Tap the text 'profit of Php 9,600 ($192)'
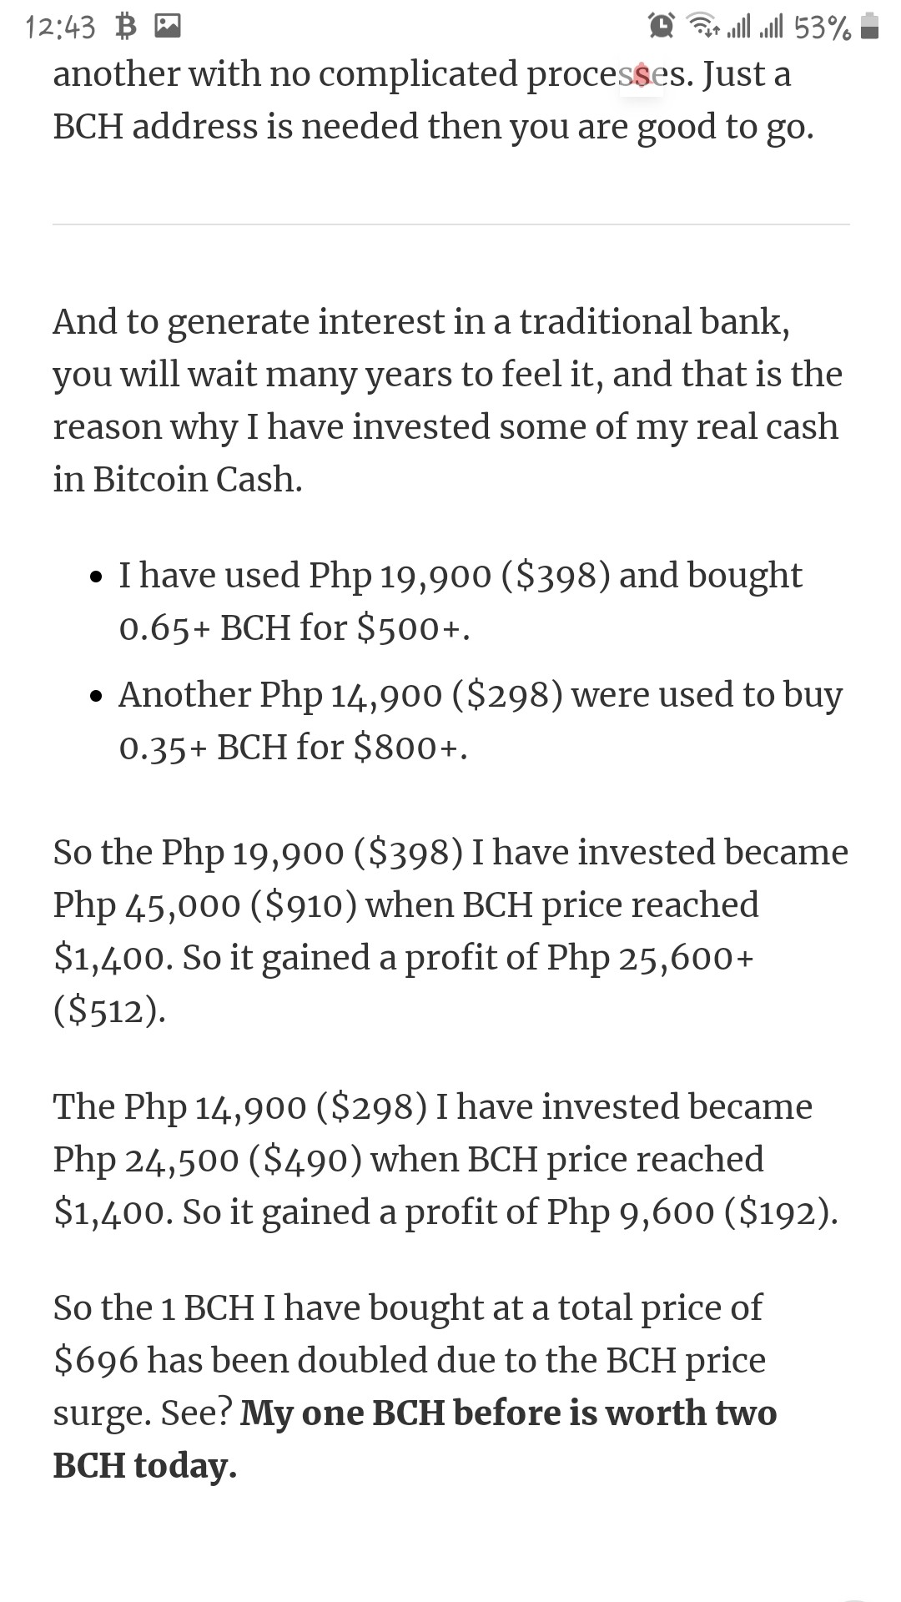The image size is (901, 1602). tap(622, 1212)
